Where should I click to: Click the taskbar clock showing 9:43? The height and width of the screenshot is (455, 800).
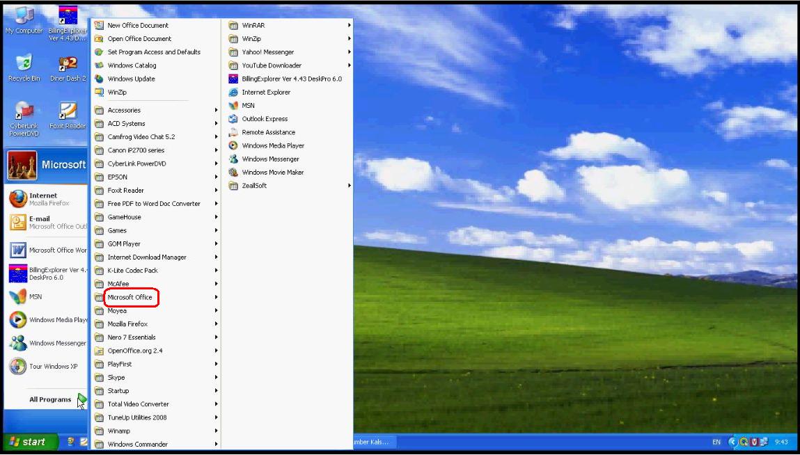(781, 442)
